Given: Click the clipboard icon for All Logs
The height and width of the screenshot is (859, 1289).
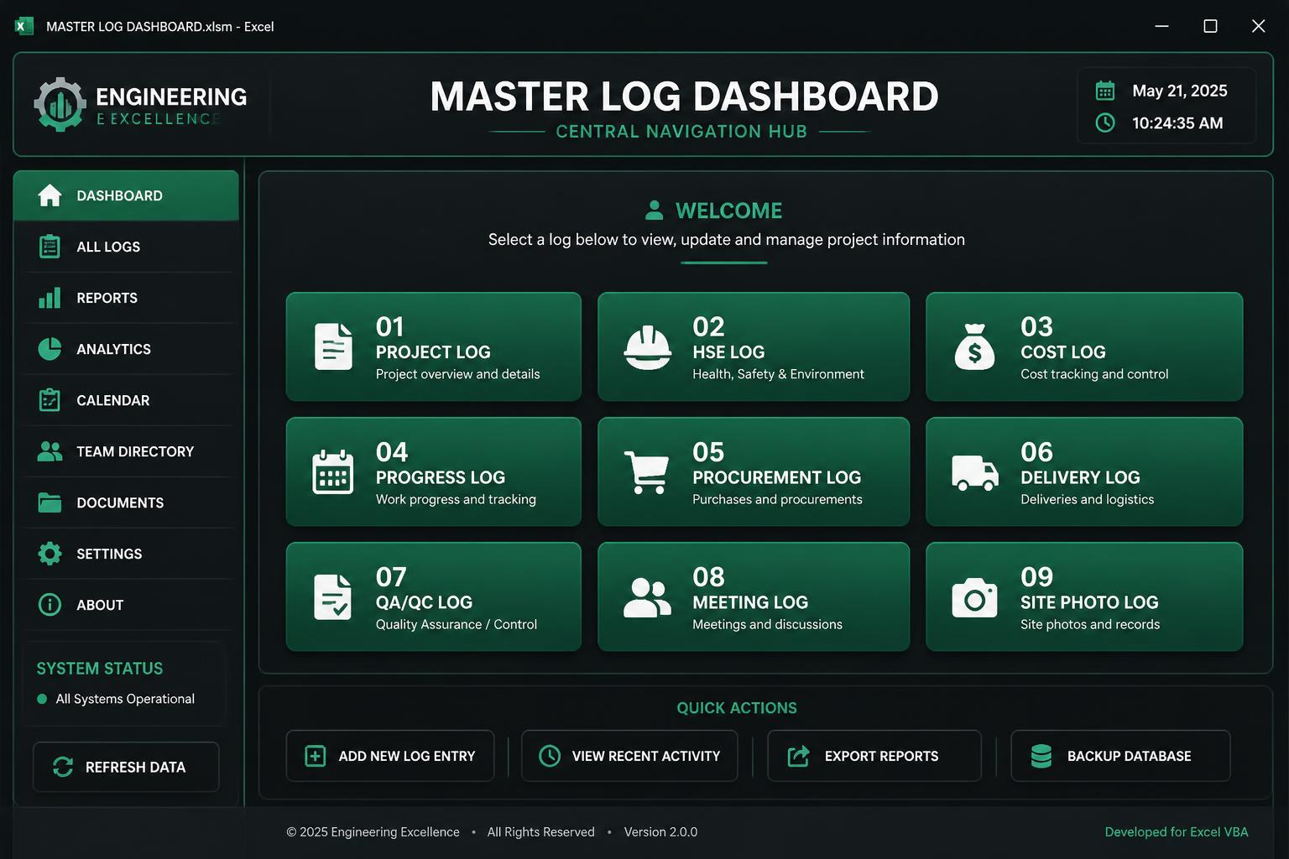Looking at the screenshot, I should click(x=50, y=247).
